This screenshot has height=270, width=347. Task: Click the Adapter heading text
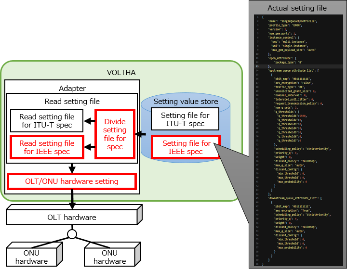(x=72, y=88)
